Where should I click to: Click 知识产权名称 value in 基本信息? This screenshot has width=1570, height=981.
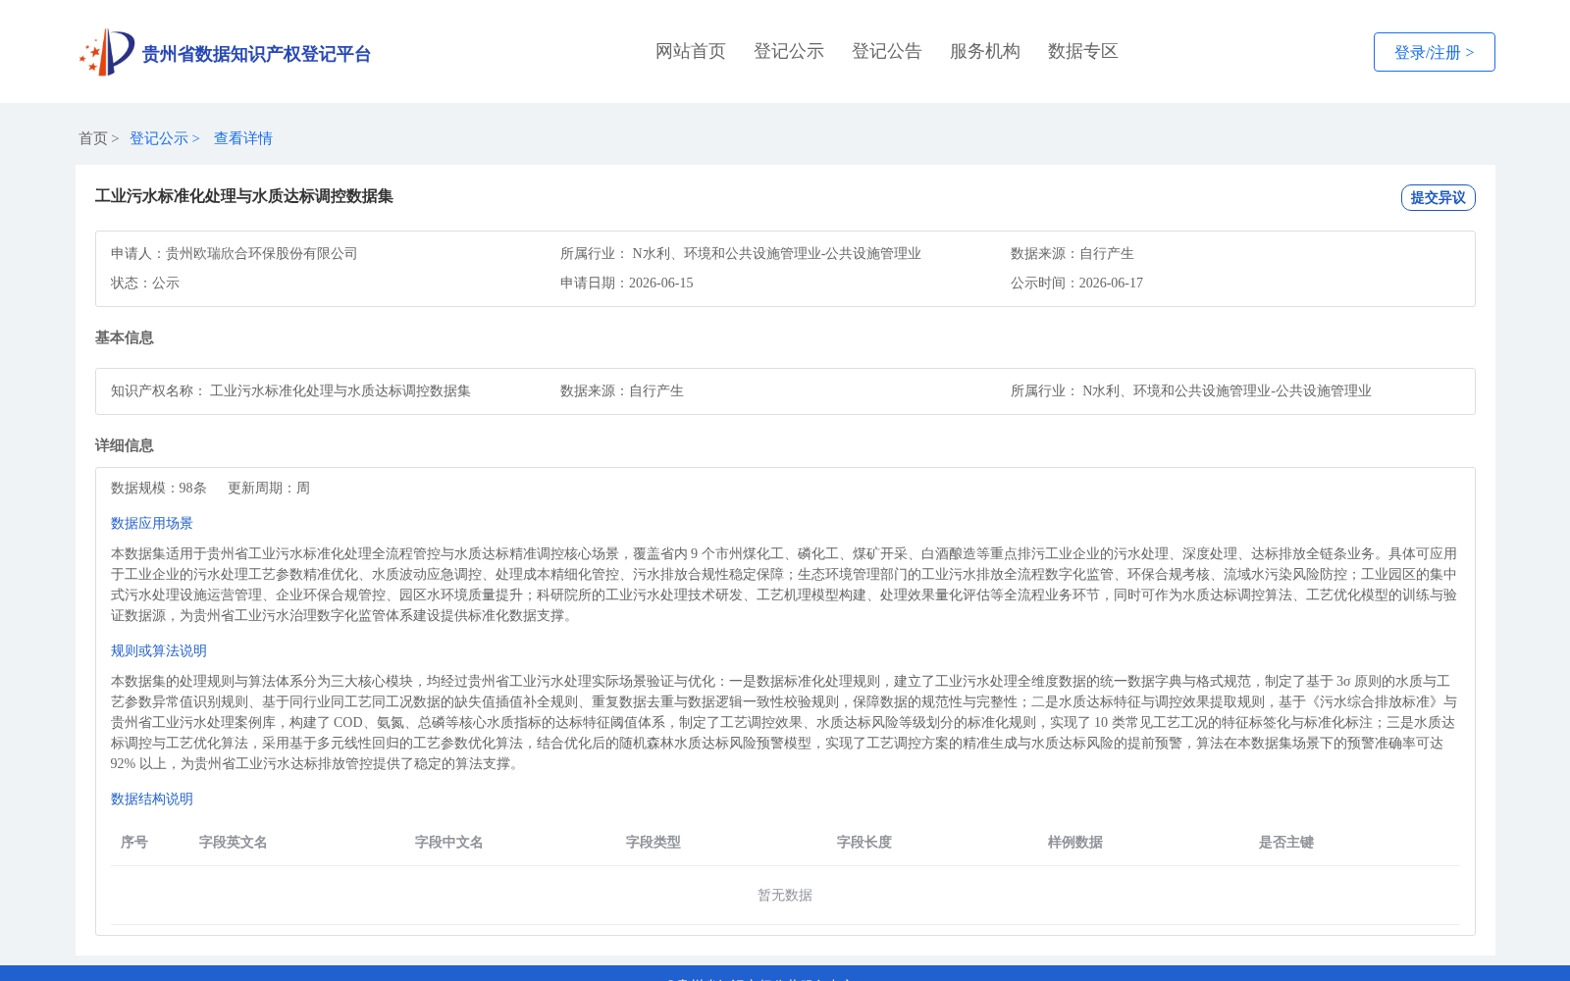340,390
